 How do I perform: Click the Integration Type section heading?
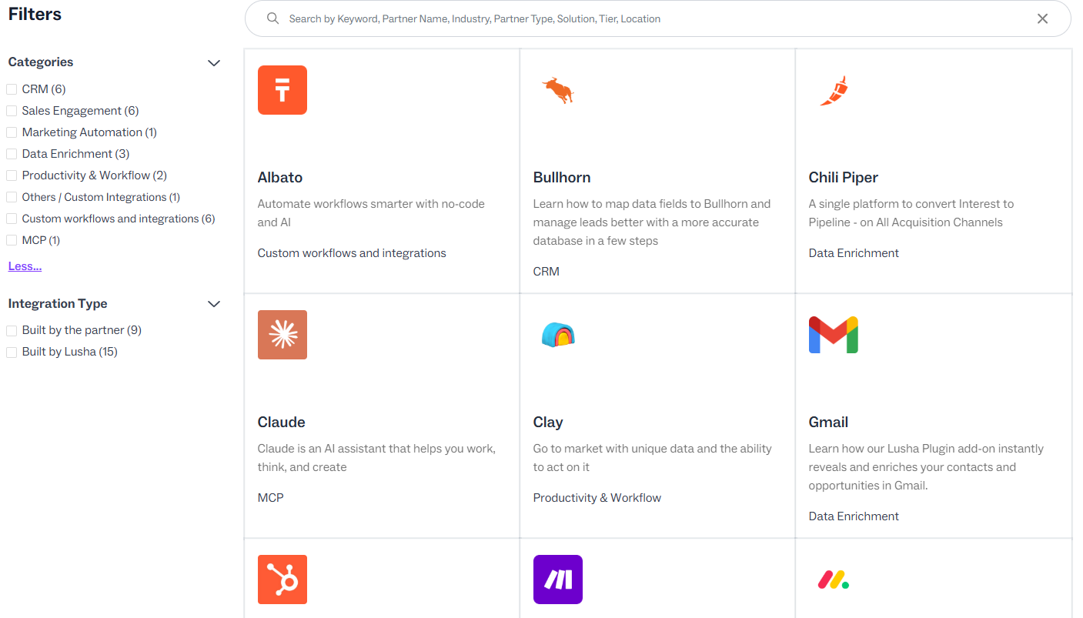(x=58, y=303)
